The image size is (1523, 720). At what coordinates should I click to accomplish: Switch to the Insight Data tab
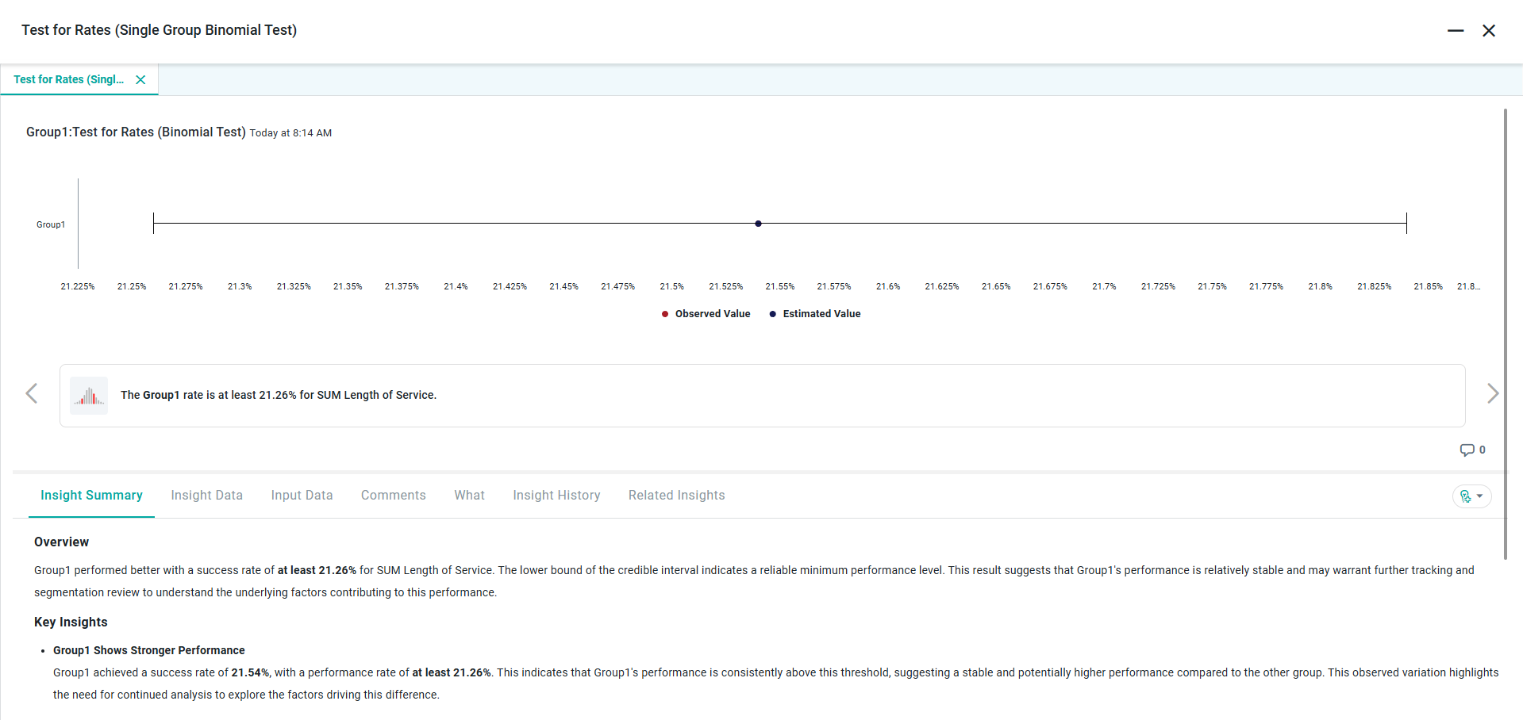pyautogui.click(x=206, y=495)
